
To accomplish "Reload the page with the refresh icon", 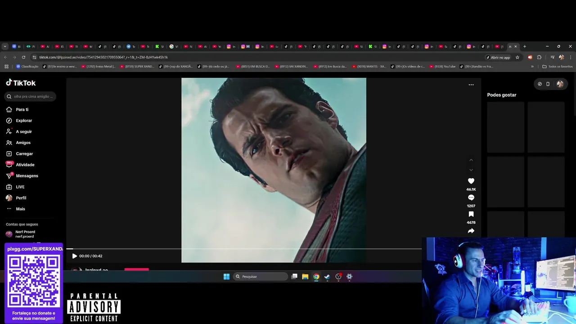I will tap(23, 57).
